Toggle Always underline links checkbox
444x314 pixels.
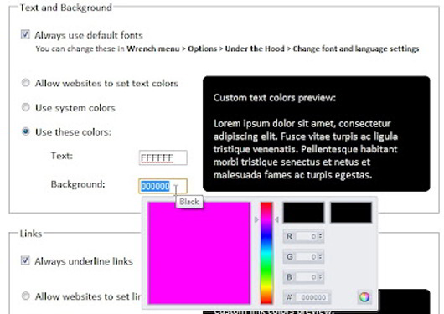pos(25,260)
